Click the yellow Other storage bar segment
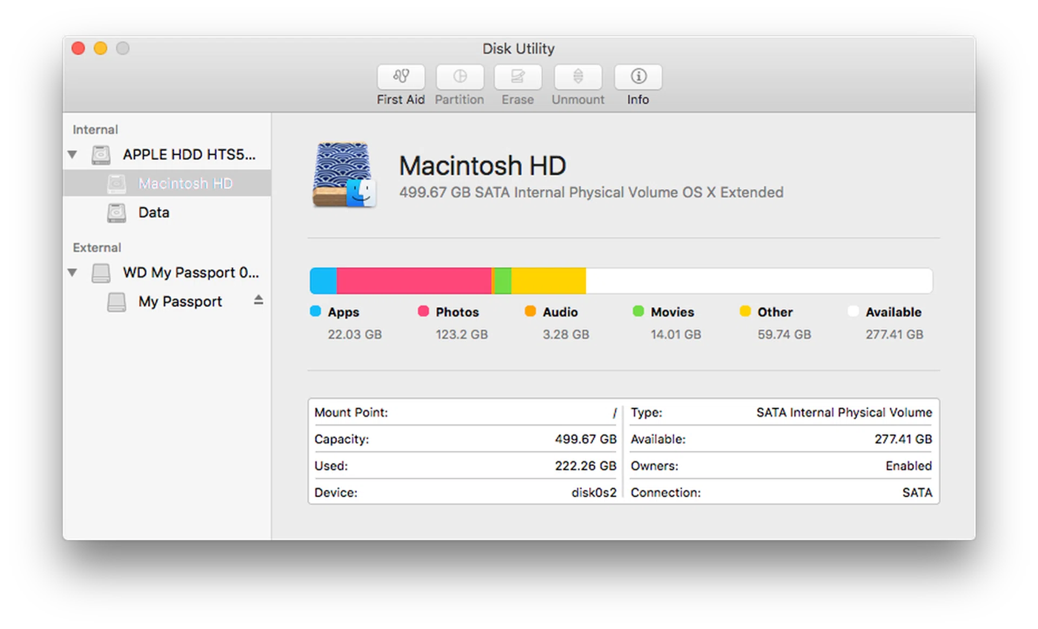 (548, 281)
